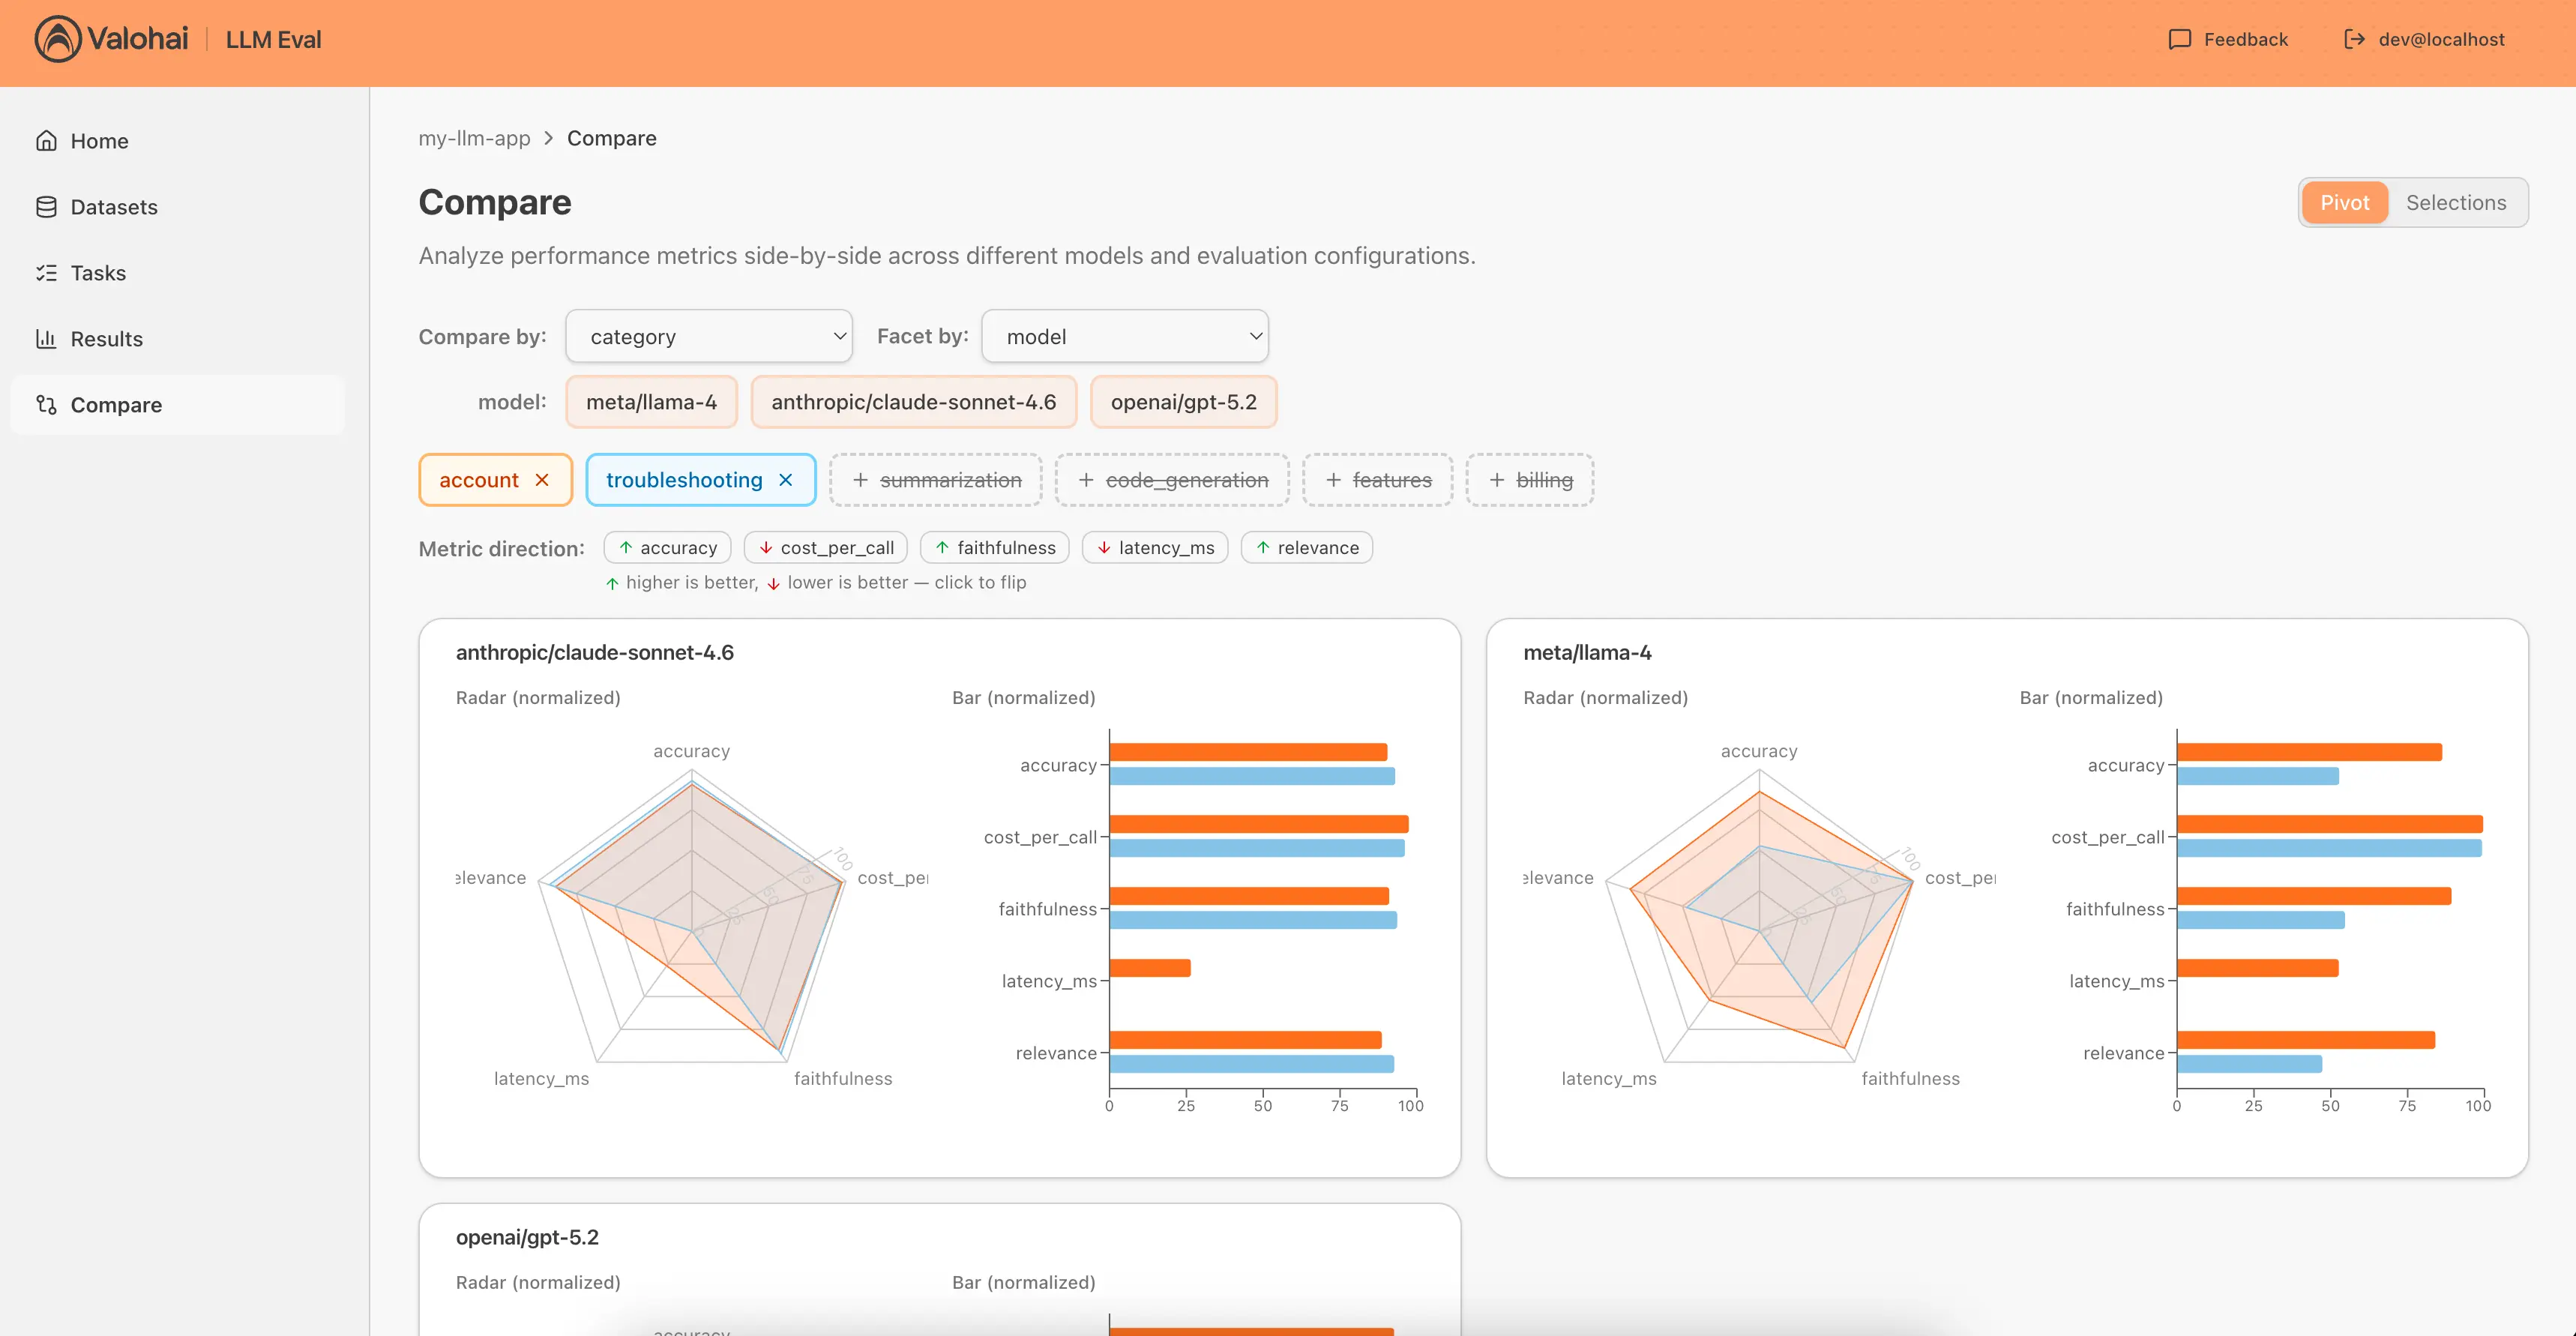Viewport: 2576px width, 1336px height.
Task: Switch to the Pivot view
Action: click(2344, 202)
